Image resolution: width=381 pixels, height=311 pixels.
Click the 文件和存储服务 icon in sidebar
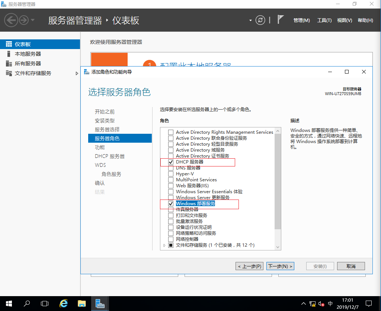9,73
